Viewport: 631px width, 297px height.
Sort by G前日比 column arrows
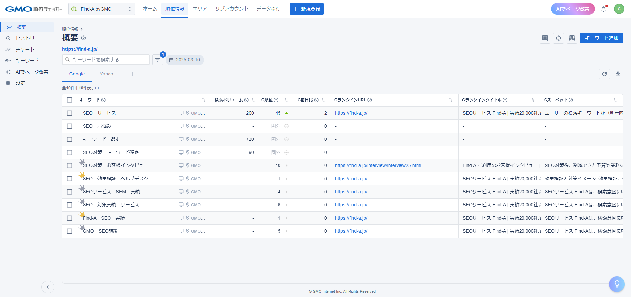pos(323,100)
